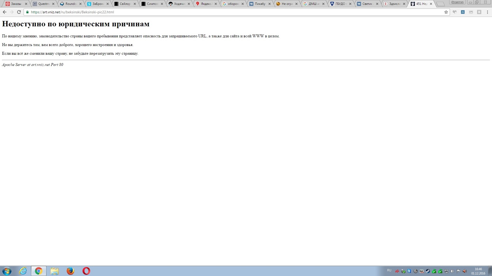Click the Apache Server at art.vniz.net text
492x276 pixels.
[33, 65]
